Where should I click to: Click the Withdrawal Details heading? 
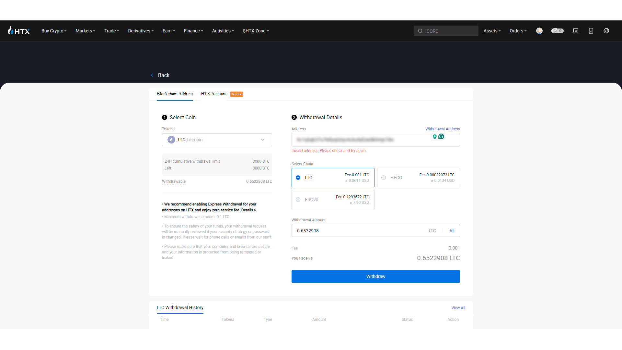[321, 117]
